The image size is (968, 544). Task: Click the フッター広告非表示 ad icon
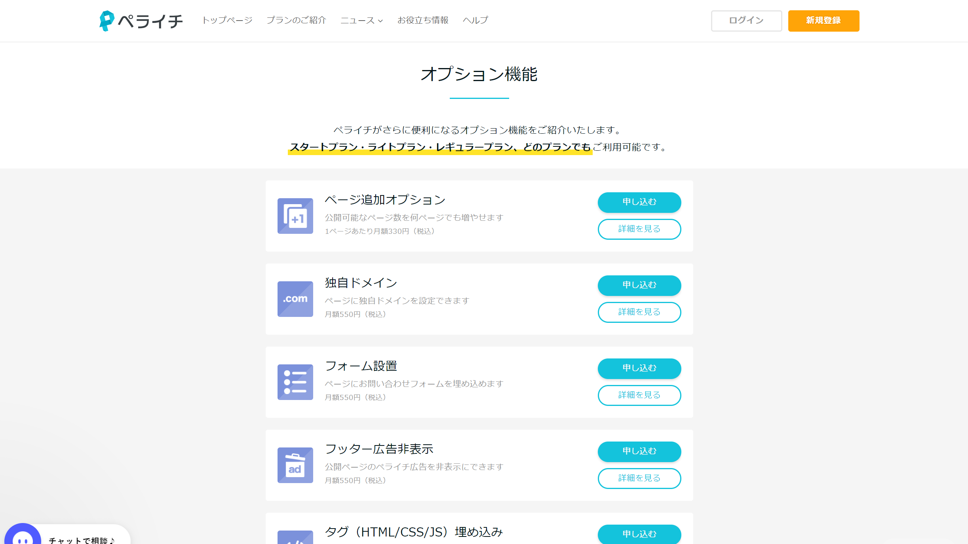click(295, 465)
